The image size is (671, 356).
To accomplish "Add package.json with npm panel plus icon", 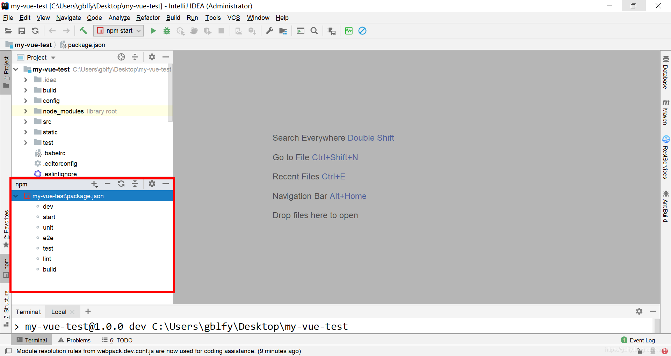I will point(94,184).
